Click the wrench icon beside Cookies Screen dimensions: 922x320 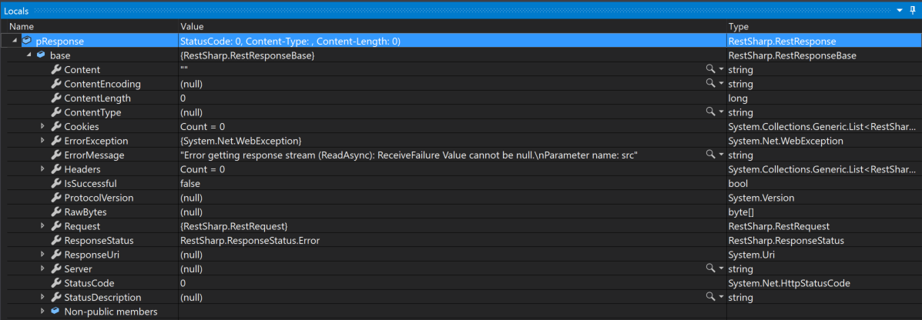coord(56,126)
